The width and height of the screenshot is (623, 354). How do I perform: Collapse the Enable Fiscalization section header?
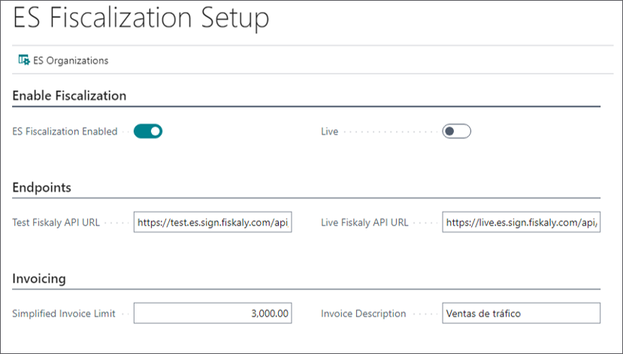69,95
